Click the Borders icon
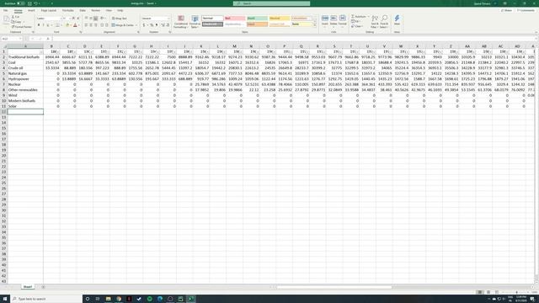 coord(57,25)
